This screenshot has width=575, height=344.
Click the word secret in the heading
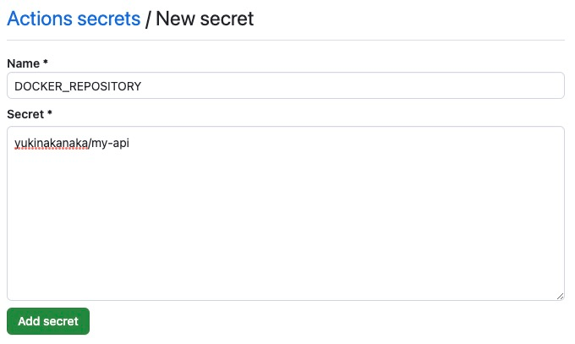(x=227, y=19)
